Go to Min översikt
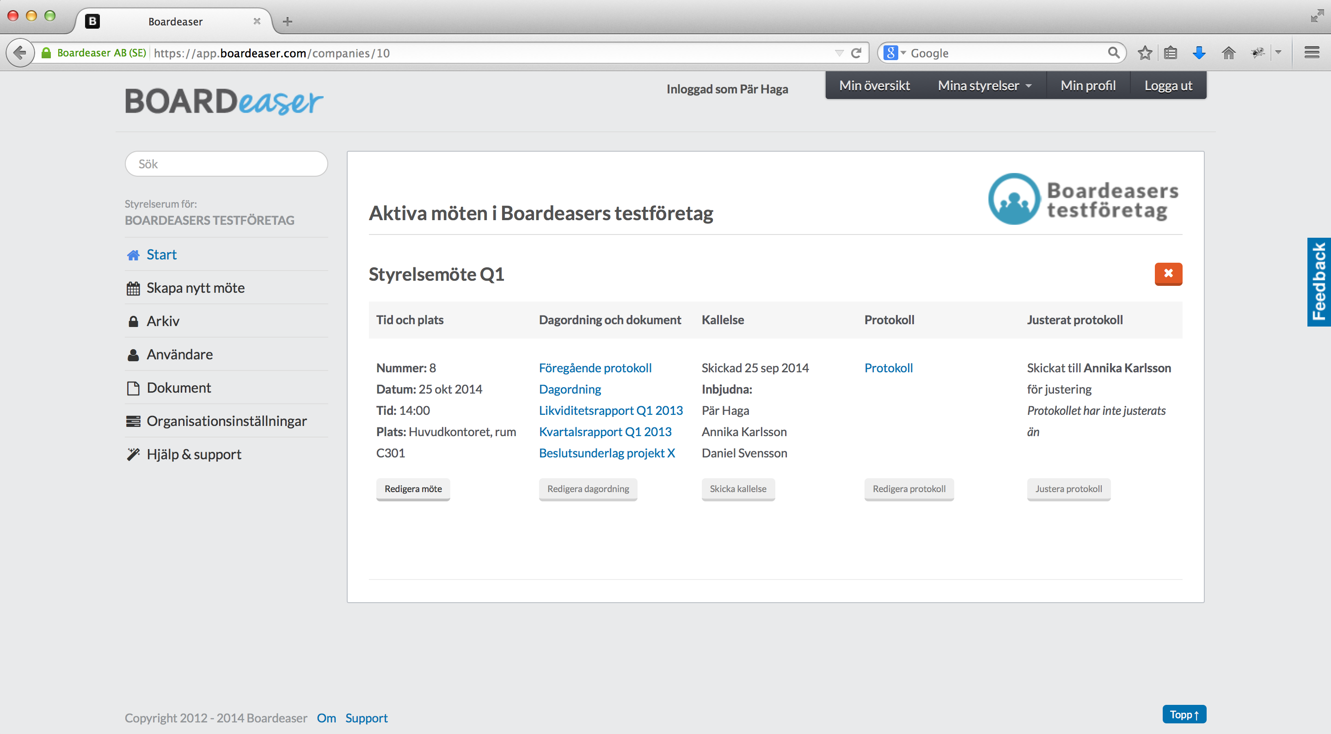Viewport: 1331px width, 734px height. pos(874,86)
